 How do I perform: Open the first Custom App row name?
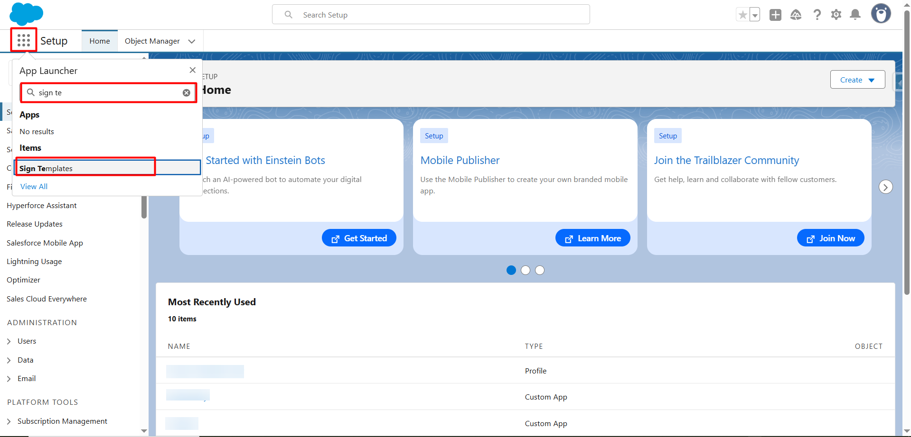(x=188, y=395)
